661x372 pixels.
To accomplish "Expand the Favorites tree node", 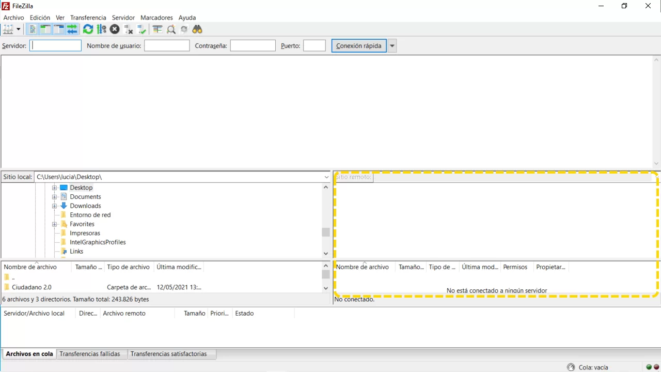I will click(54, 224).
